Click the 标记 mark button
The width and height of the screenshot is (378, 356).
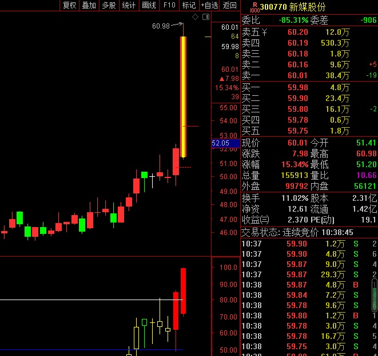click(189, 5)
